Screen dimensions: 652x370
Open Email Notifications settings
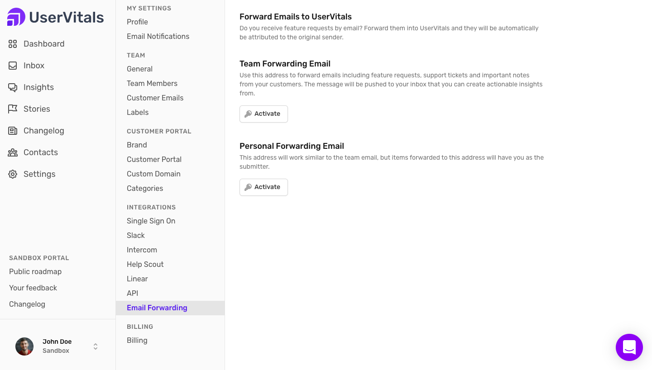(x=158, y=36)
